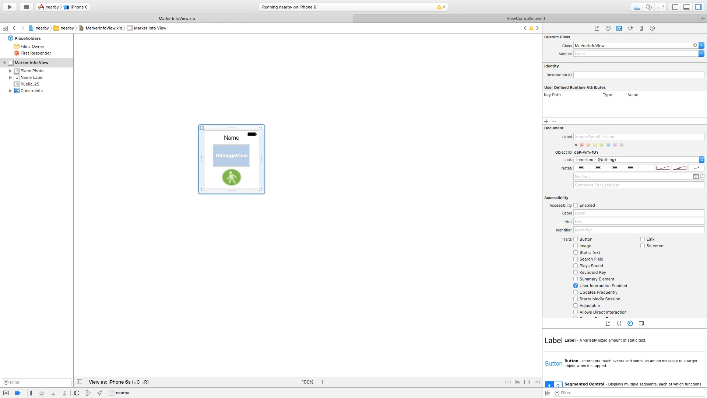Viewport: 707px width, 398px height.
Task: Stop the running app
Action: pos(26,7)
